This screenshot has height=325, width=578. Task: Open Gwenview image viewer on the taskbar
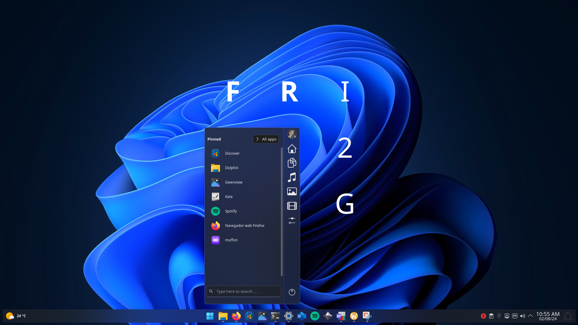(x=262, y=316)
